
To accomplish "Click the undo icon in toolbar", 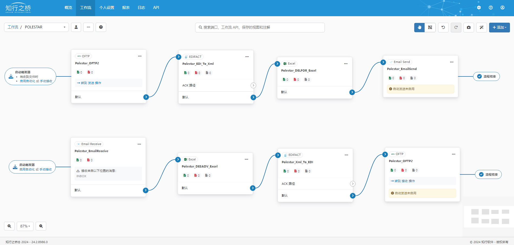I will [x=443, y=27].
